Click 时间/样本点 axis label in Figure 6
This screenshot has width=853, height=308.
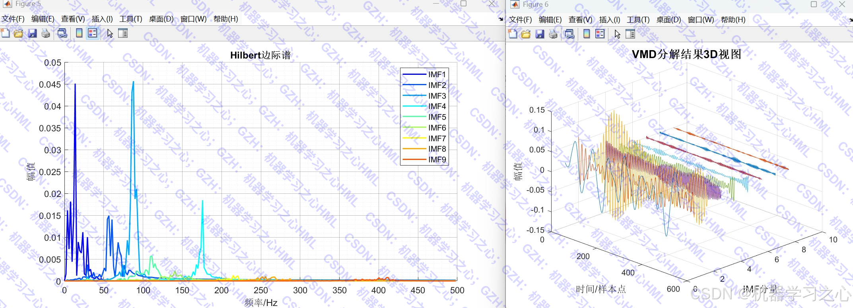click(601, 289)
